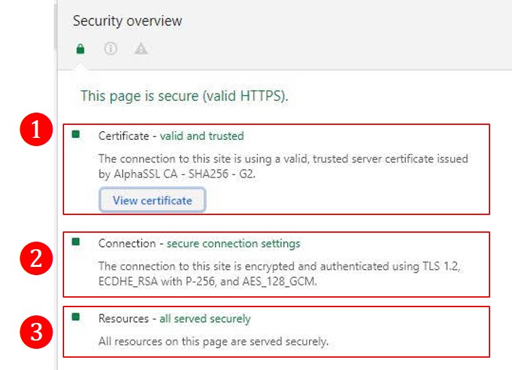
Task: Click the AlphaSSL CA certificate description
Action: [x=283, y=167]
